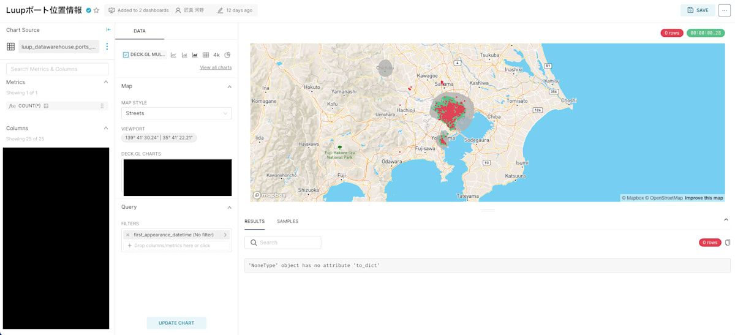Screen dimensions: 735x335
Task: Focus the Search Metrics & Columns field
Action: point(58,69)
